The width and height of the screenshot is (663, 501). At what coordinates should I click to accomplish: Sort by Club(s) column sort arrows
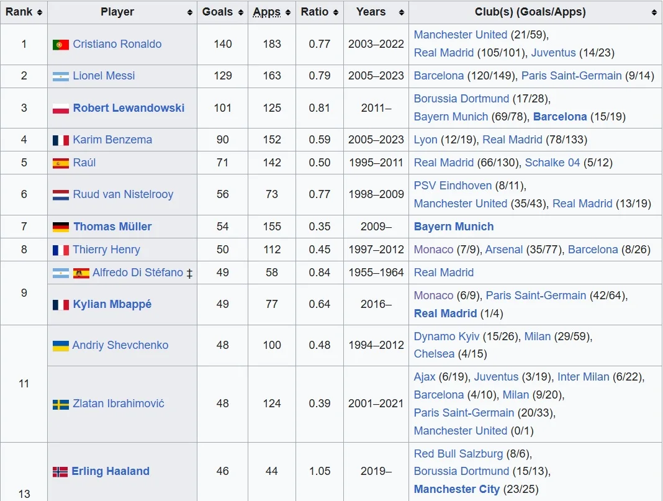pyautogui.click(x=654, y=12)
